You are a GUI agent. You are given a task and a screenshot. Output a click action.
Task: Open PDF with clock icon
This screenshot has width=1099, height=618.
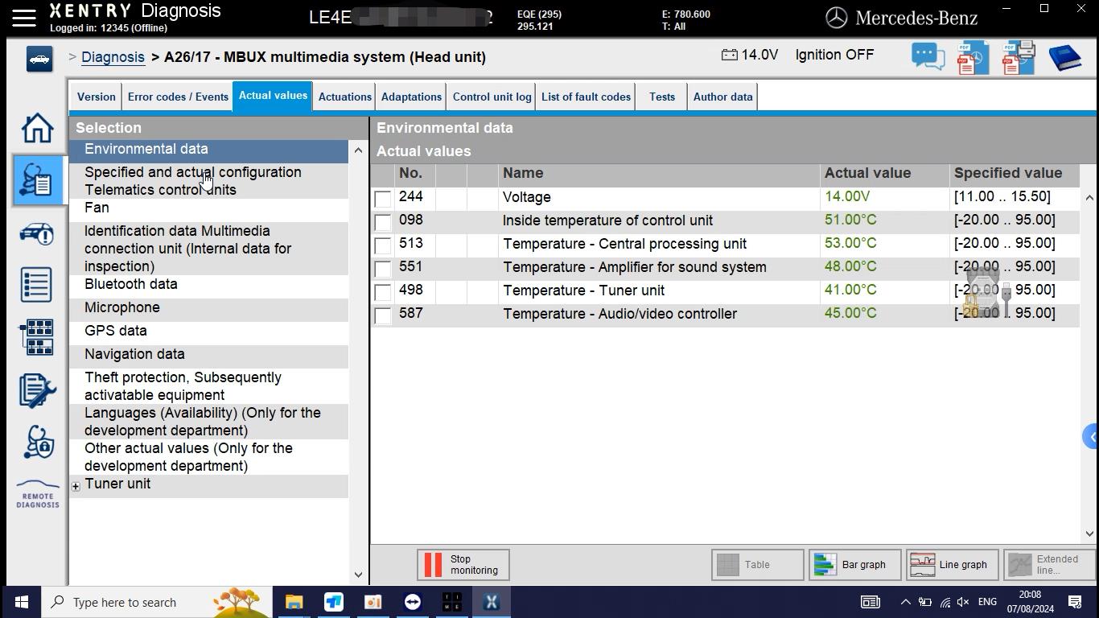(973, 58)
